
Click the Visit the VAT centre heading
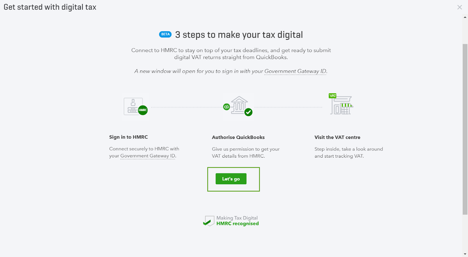pyautogui.click(x=337, y=137)
